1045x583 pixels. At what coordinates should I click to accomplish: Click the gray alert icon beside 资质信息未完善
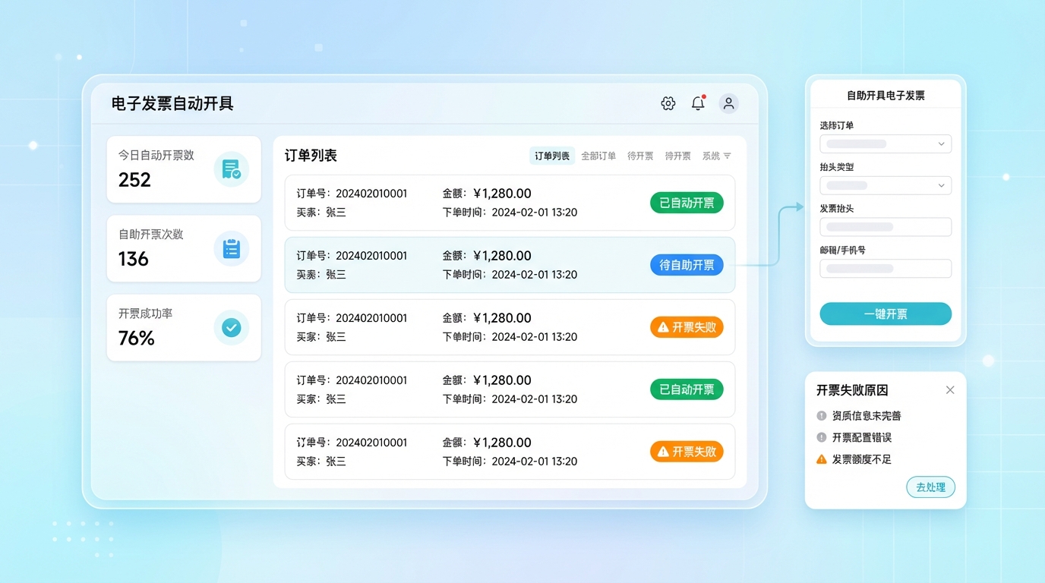[821, 416]
